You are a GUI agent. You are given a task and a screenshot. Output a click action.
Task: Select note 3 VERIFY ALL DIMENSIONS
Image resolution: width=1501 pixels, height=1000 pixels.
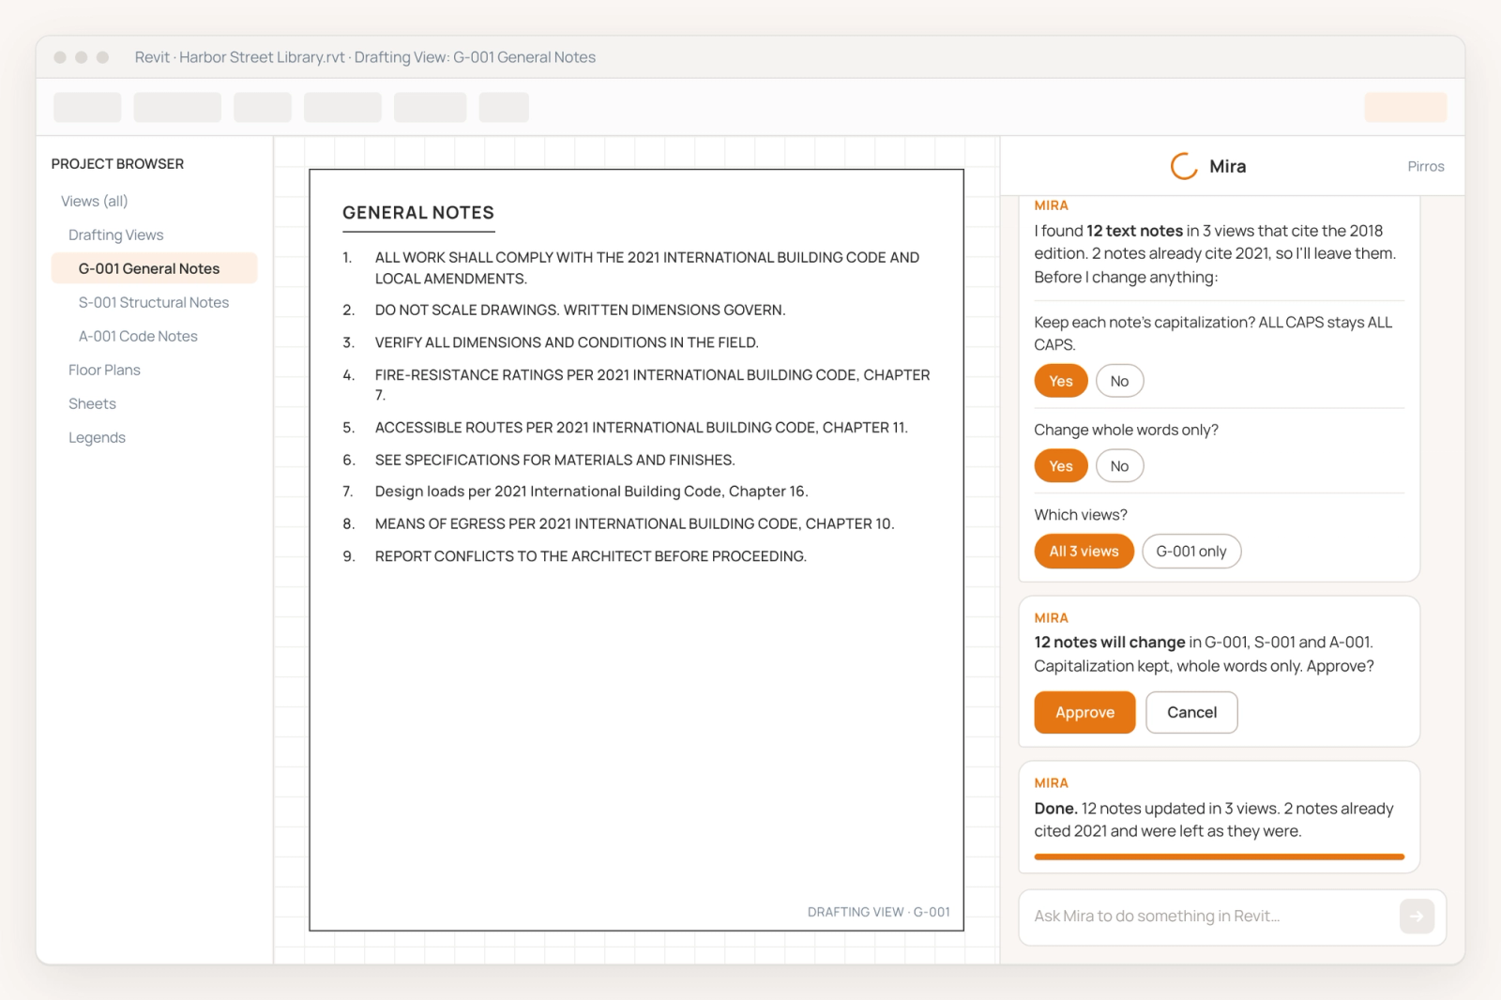(x=551, y=342)
